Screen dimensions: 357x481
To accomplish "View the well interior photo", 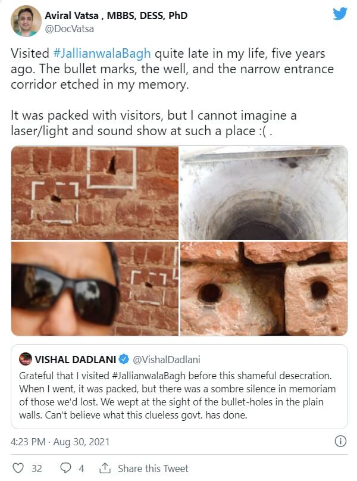I will click(x=264, y=193).
